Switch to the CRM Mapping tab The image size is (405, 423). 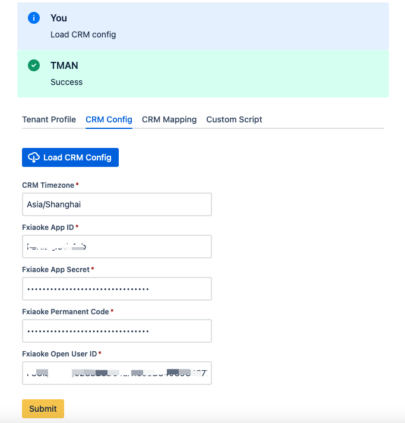169,119
